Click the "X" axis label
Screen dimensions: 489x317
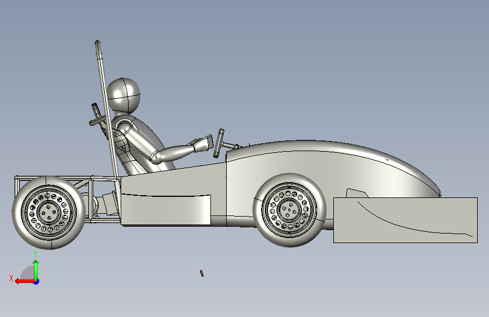click(11, 278)
